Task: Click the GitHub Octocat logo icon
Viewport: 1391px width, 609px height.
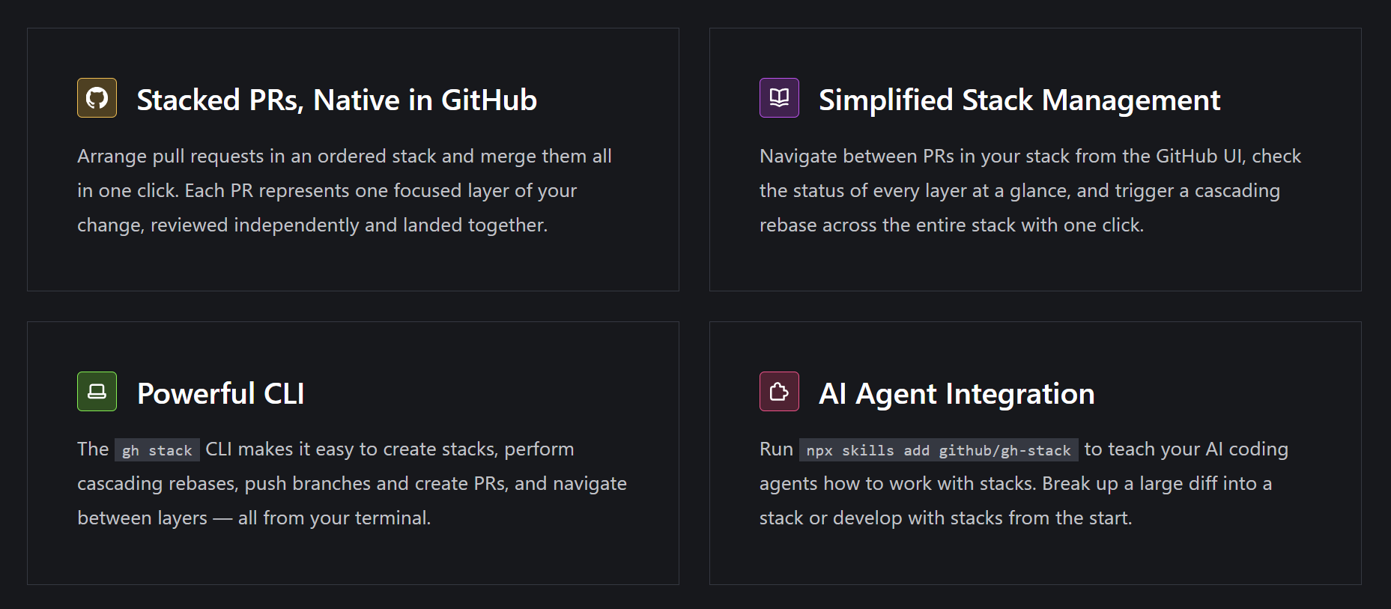Action: pyautogui.click(x=97, y=98)
